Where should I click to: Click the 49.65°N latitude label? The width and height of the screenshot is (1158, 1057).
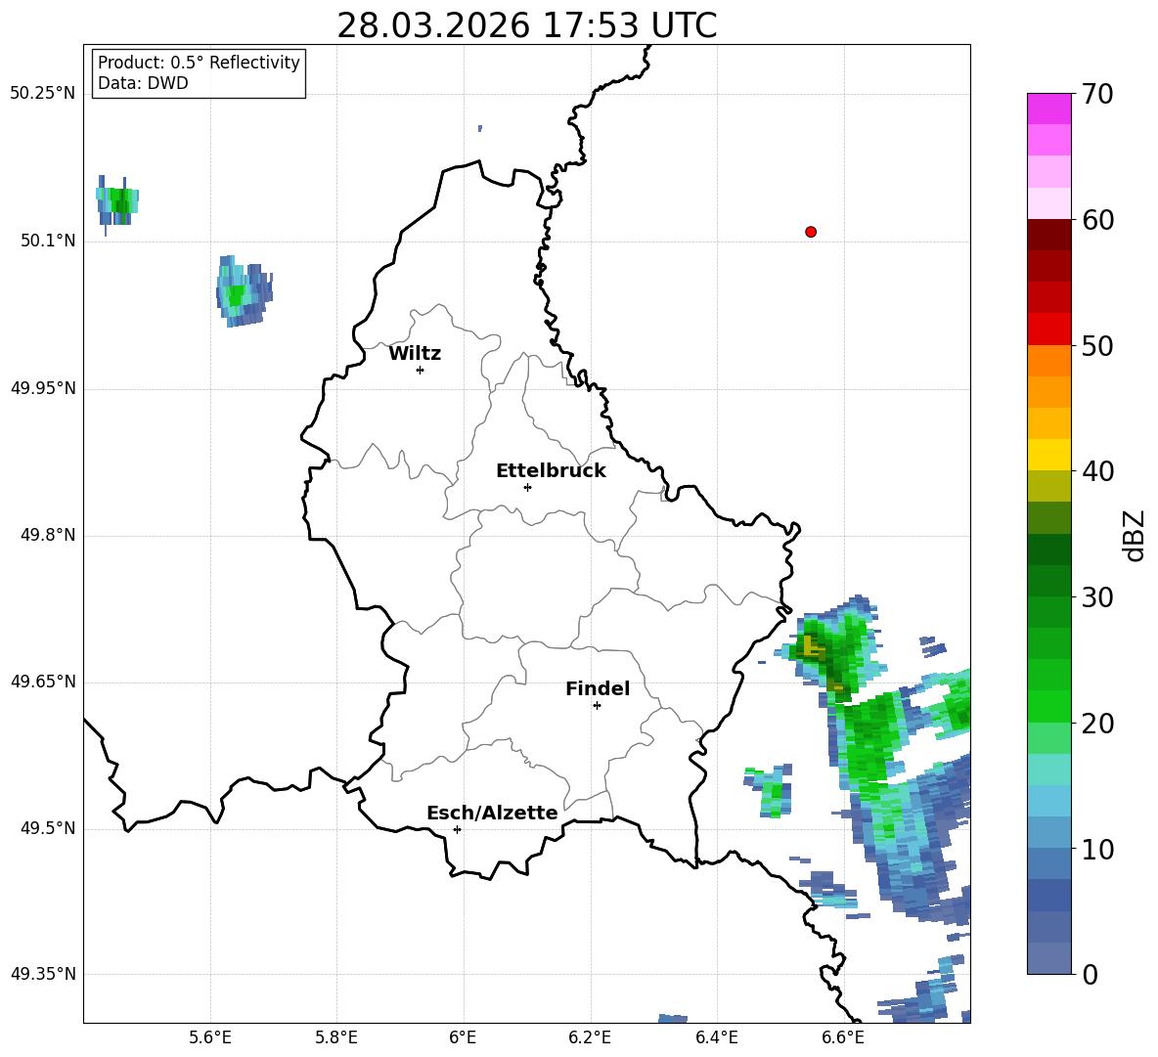42,682
